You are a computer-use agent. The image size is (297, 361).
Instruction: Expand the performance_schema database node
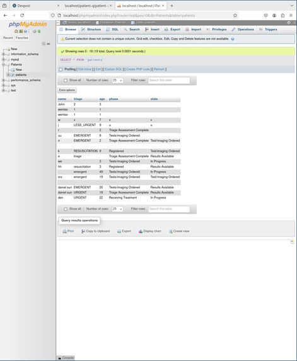point(3,80)
